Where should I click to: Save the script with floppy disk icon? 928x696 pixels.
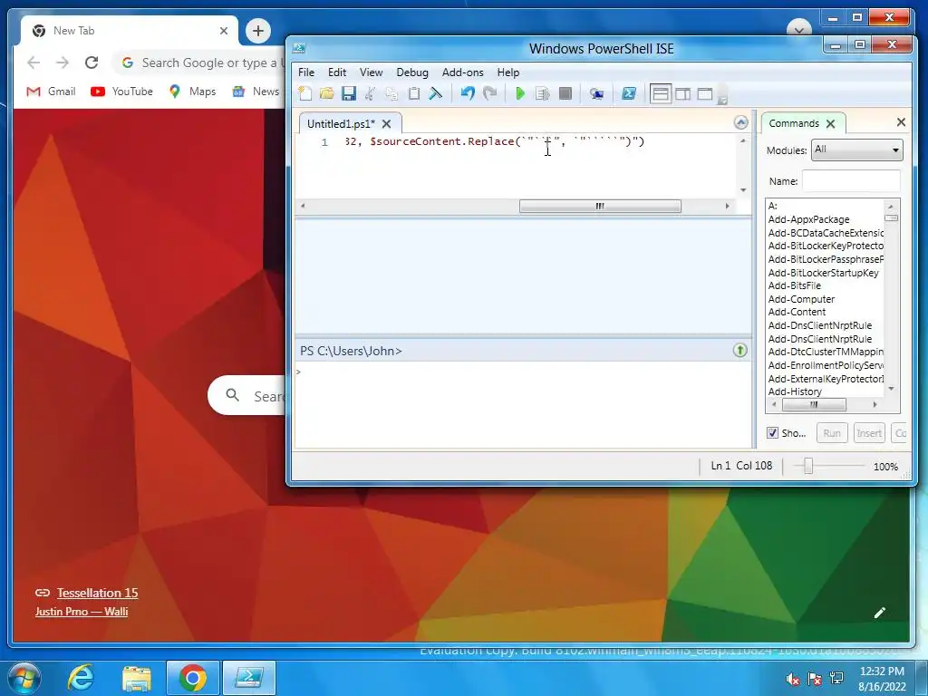[x=349, y=93]
